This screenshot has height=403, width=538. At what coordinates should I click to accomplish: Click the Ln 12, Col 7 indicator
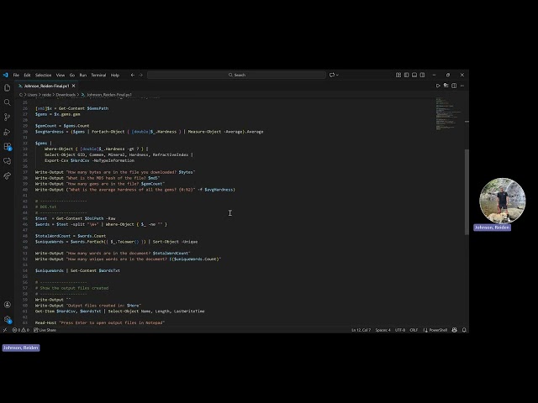[x=361, y=330]
